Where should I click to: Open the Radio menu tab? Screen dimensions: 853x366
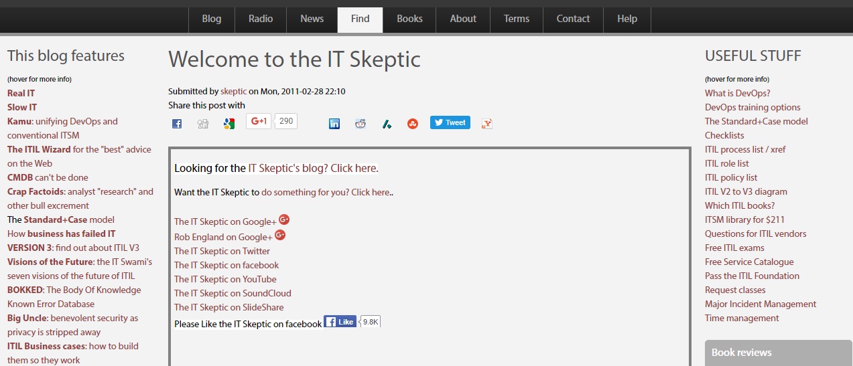pyautogui.click(x=261, y=19)
